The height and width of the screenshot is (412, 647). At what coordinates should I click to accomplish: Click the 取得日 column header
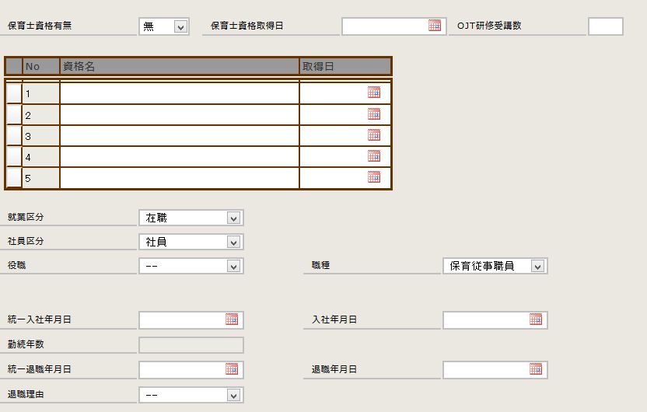[344, 67]
